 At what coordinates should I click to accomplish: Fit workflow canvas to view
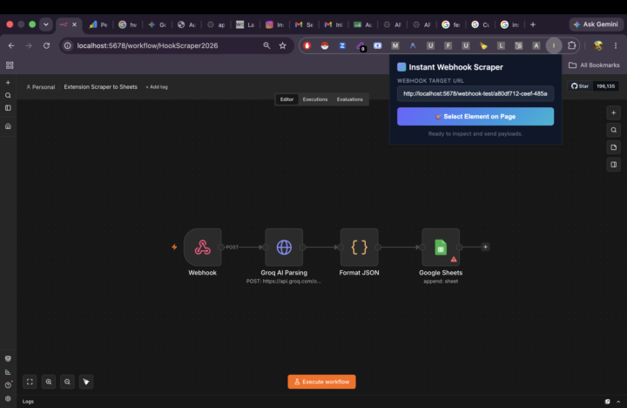coord(30,382)
